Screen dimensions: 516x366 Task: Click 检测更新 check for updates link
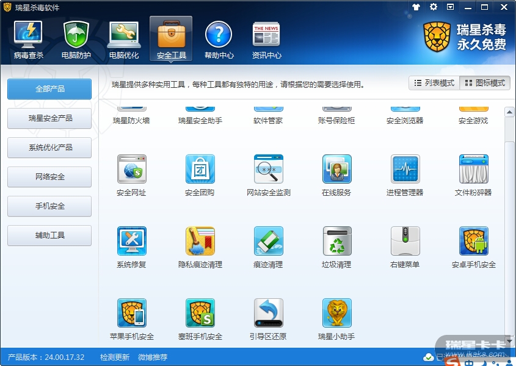click(x=115, y=357)
